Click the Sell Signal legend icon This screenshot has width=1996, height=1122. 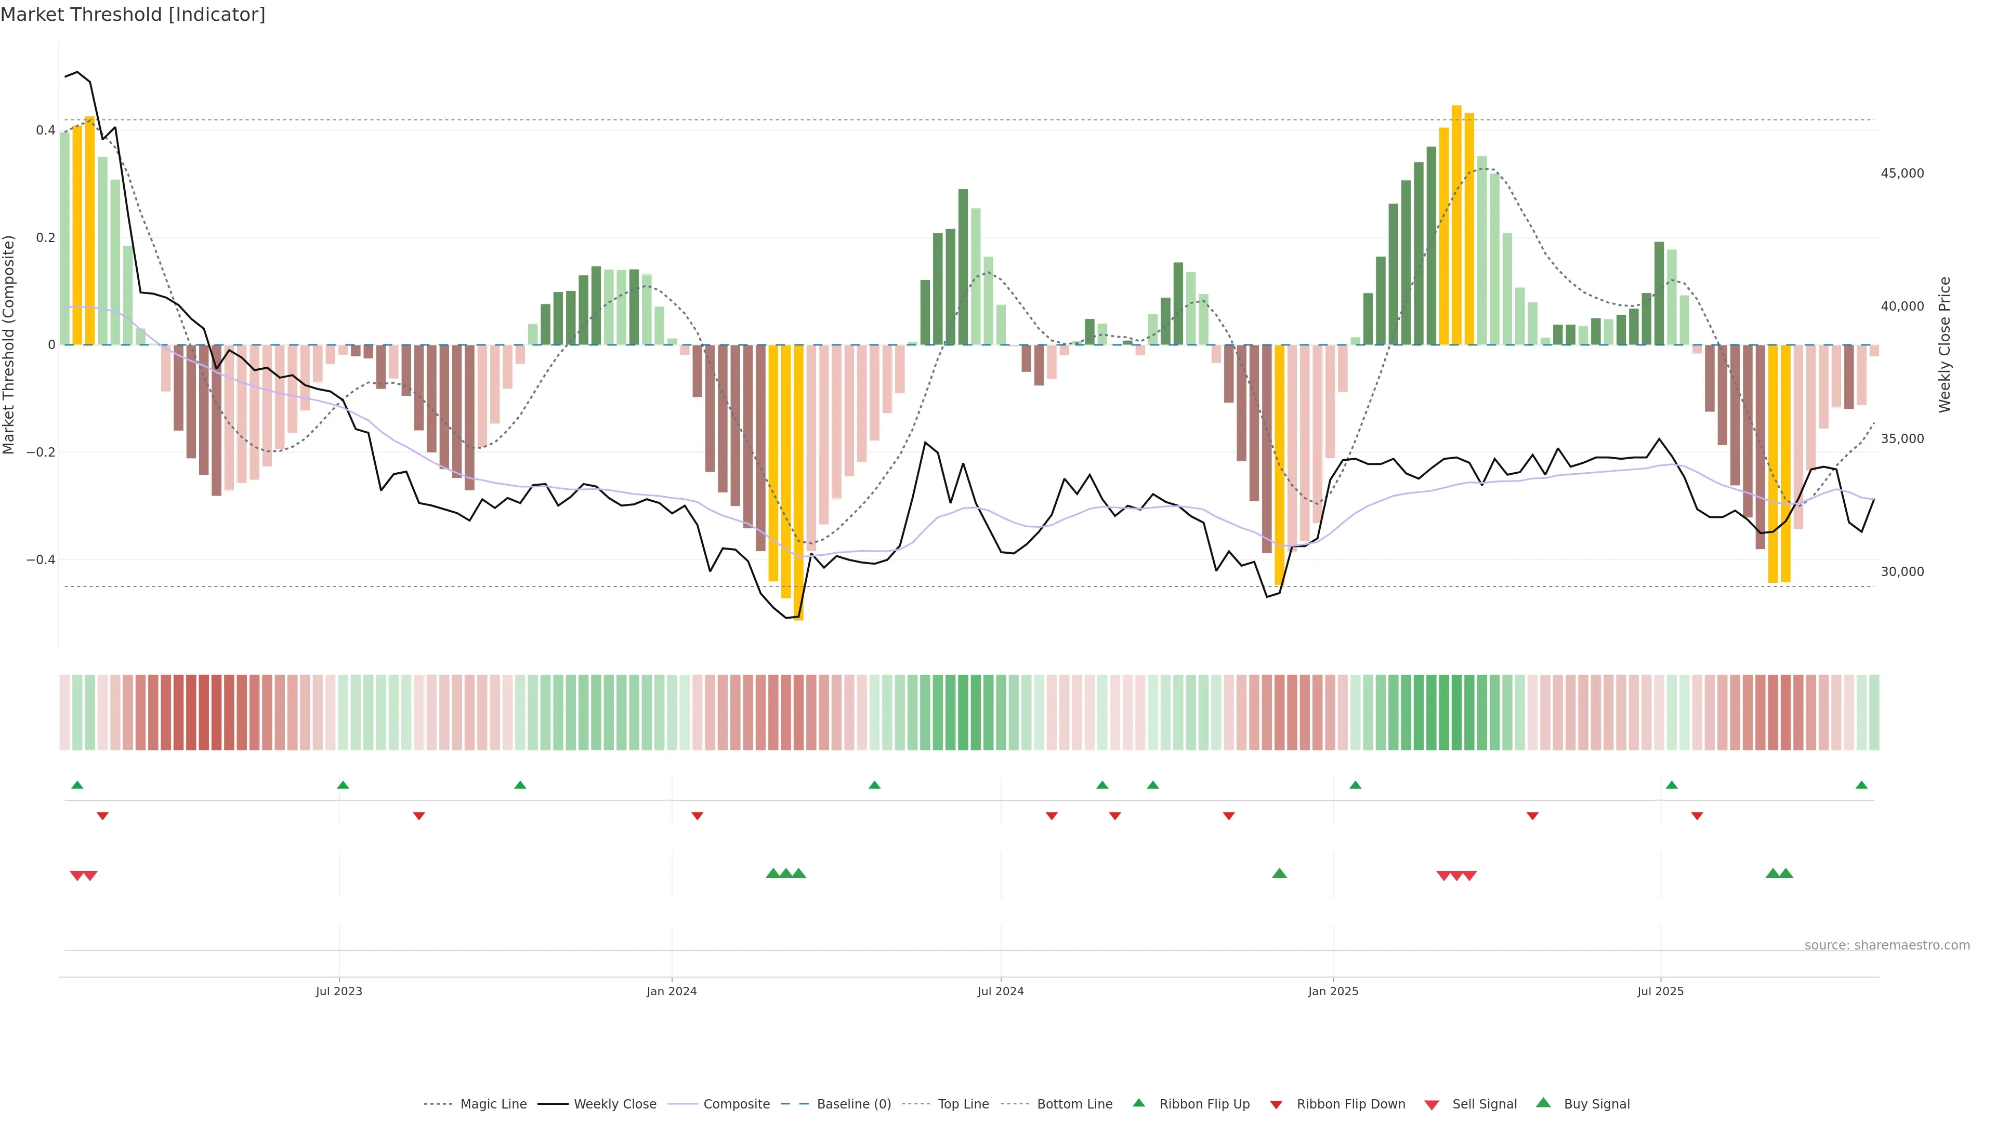click(x=1432, y=1105)
